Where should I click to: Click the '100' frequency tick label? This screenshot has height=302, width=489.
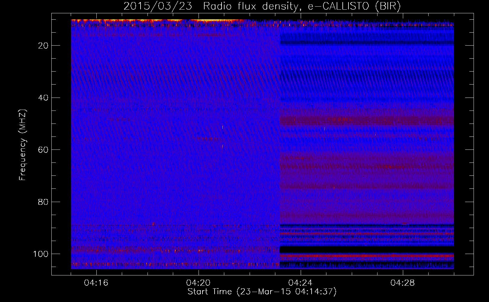click(41, 254)
